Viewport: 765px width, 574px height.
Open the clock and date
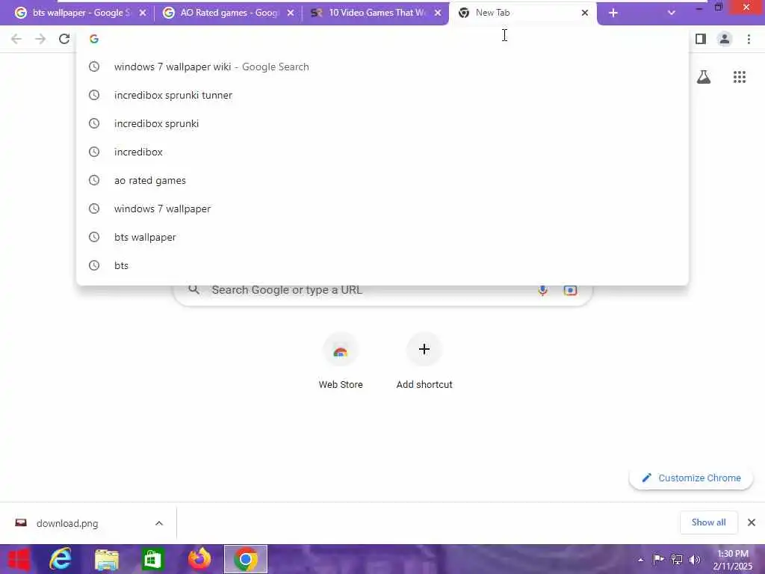pos(732,560)
